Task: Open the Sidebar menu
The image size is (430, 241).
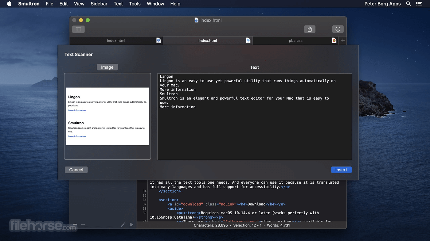Action: coord(99,4)
